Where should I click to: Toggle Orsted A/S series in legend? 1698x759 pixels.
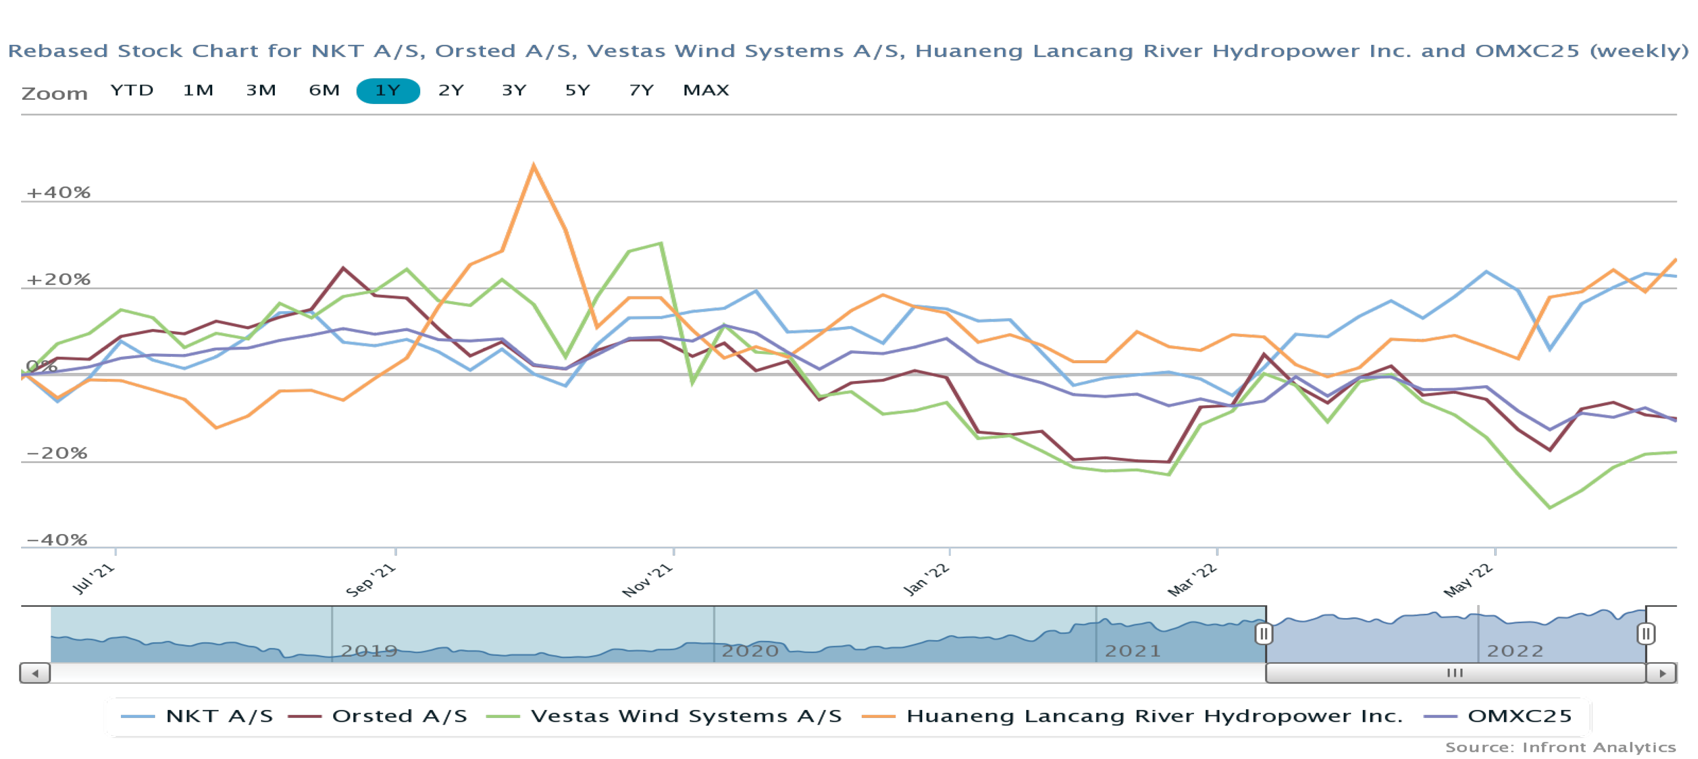(399, 716)
